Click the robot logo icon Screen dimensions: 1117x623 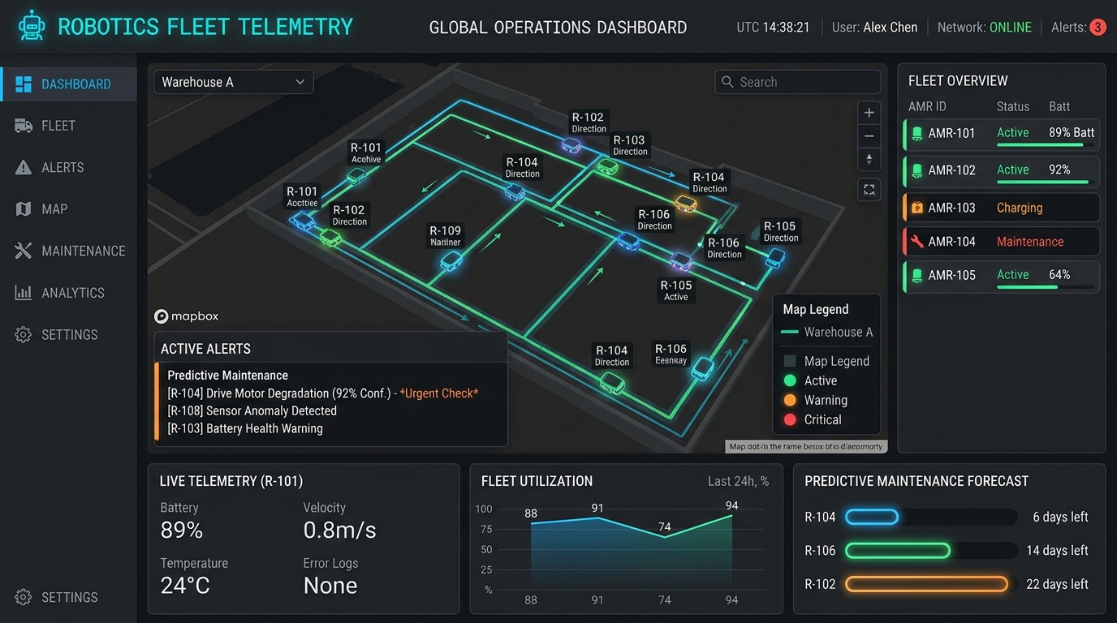click(32, 26)
